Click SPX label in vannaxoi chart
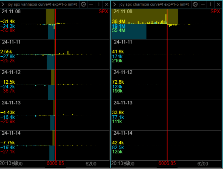The width and height of the screenshot is (223, 169). click(x=104, y=11)
